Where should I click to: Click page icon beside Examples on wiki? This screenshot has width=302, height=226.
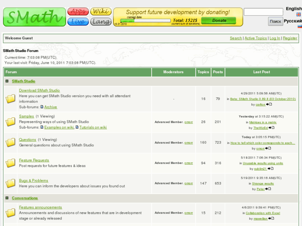click(42, 127)
